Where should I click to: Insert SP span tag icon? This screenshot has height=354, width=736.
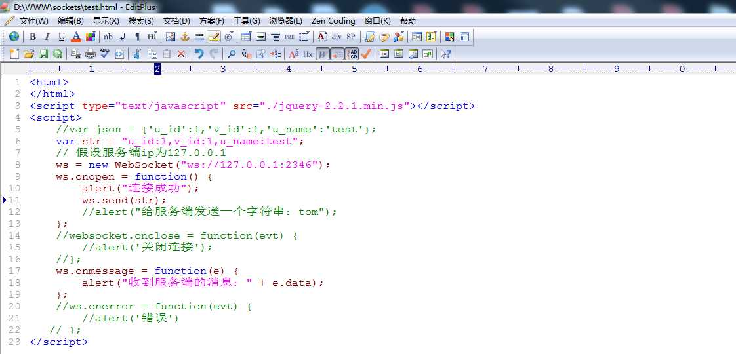(x=351, y=37)
